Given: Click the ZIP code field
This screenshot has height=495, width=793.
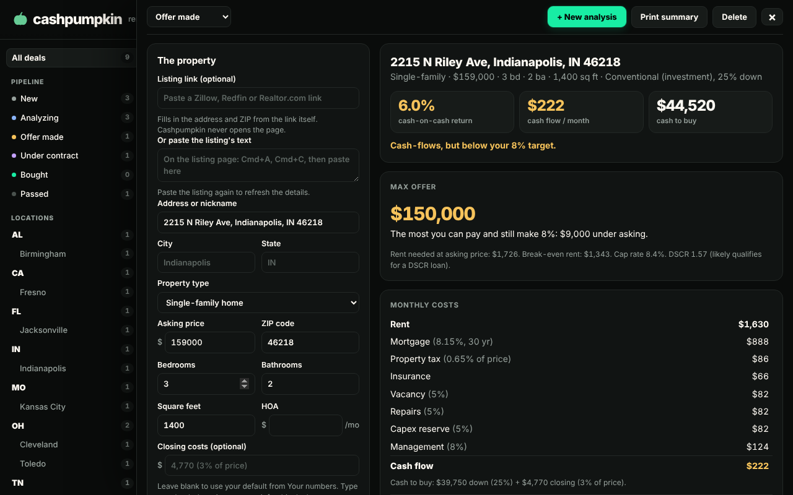Looking at the screenshot, I should pyautogui.click(x=310, y=342).
